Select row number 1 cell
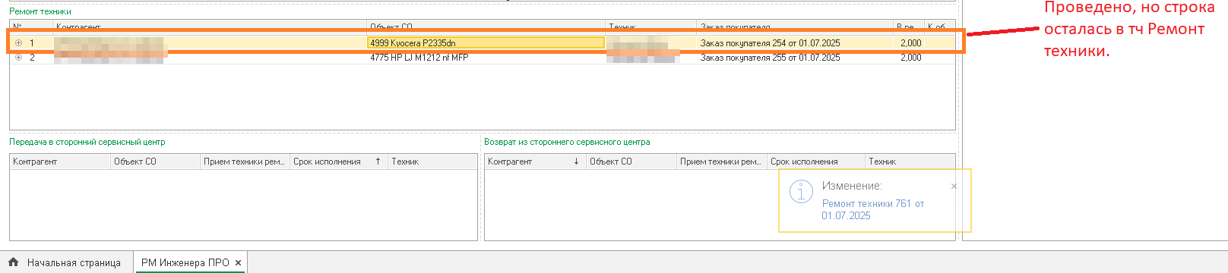Viewport: 1228px width, 273px height. [x=32, y=43]
